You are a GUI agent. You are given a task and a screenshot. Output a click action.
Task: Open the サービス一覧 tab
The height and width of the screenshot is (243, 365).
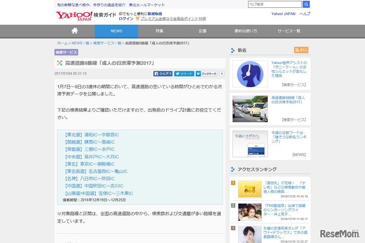[x=289, y=31]
